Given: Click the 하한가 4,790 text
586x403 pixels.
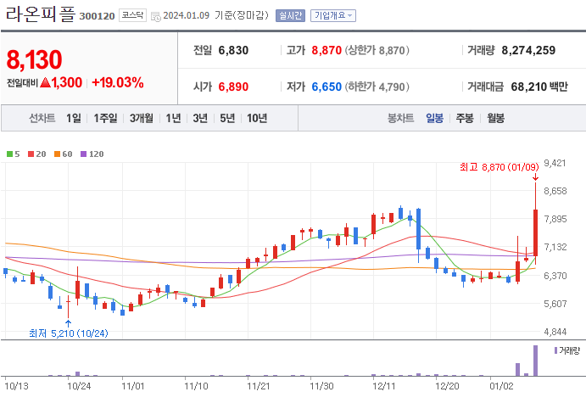Looking at the screenshot, I should (x=377, y=87).
